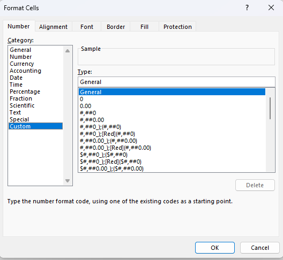
Task: Click in the Type format code field
Action: [176, 82]
